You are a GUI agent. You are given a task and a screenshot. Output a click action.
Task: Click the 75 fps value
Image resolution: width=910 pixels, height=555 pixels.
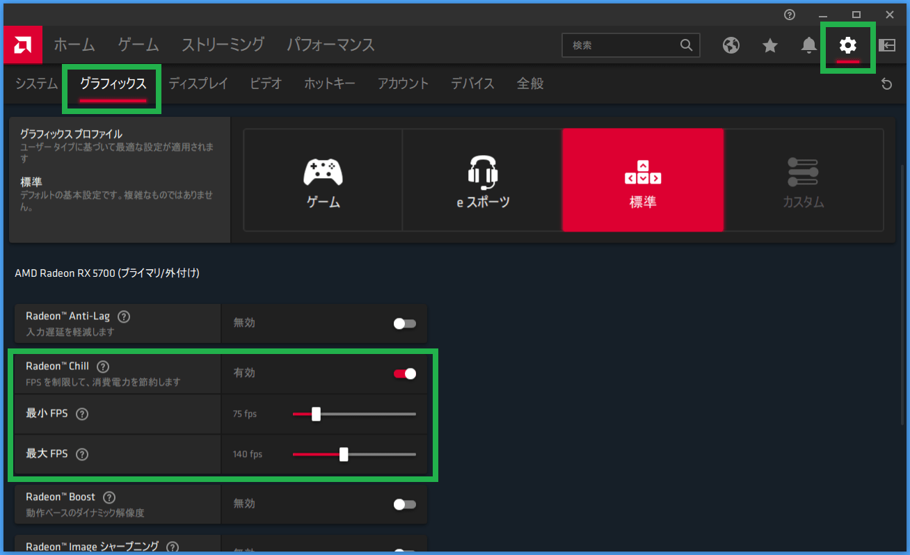pos(244,414)
